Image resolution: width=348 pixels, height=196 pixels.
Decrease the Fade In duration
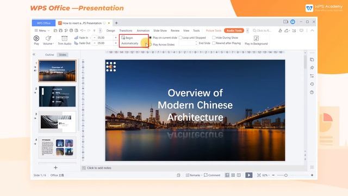pyautogui.click(x=95, y=38)
